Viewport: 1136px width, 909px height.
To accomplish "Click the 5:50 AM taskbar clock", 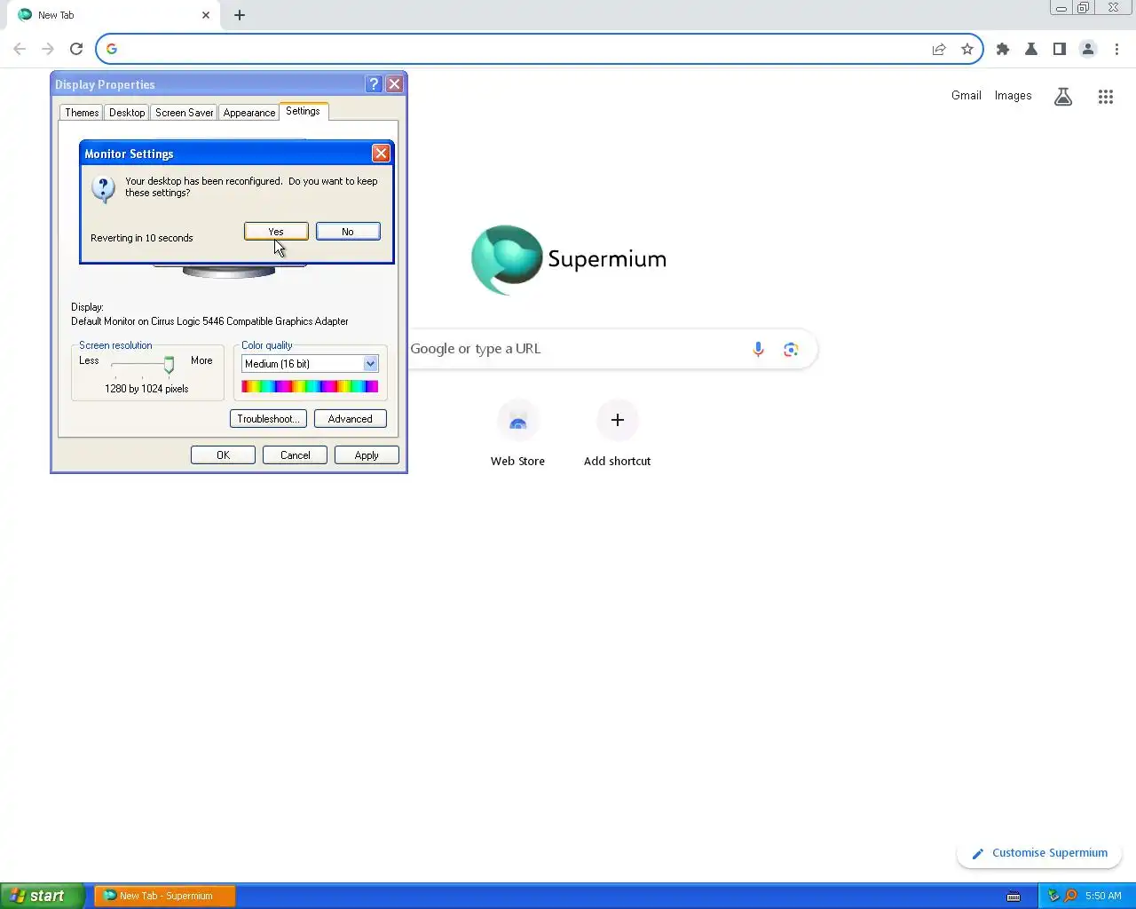I will point(1103,897).
